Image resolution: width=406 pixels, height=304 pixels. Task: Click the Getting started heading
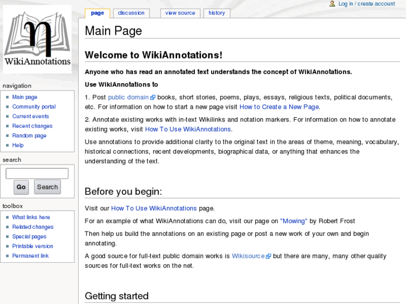[117, 296]
